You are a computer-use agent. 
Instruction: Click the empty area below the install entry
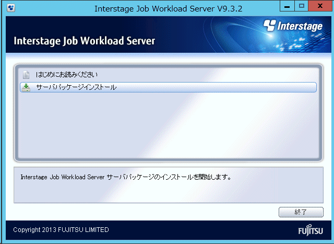tap(168, 126)
